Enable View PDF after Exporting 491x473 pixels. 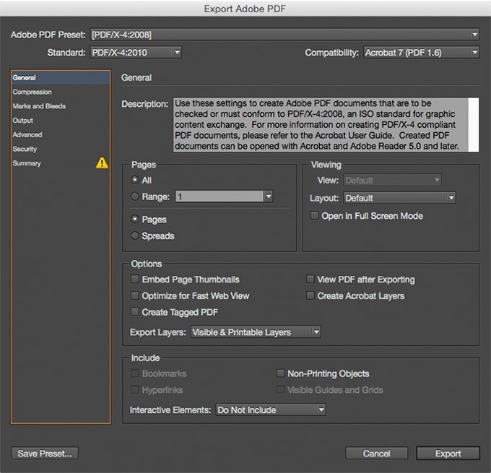tap(311, 279)
